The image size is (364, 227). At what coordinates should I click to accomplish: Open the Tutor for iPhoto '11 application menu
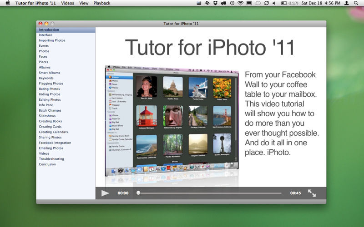click(x=35, y=3)
